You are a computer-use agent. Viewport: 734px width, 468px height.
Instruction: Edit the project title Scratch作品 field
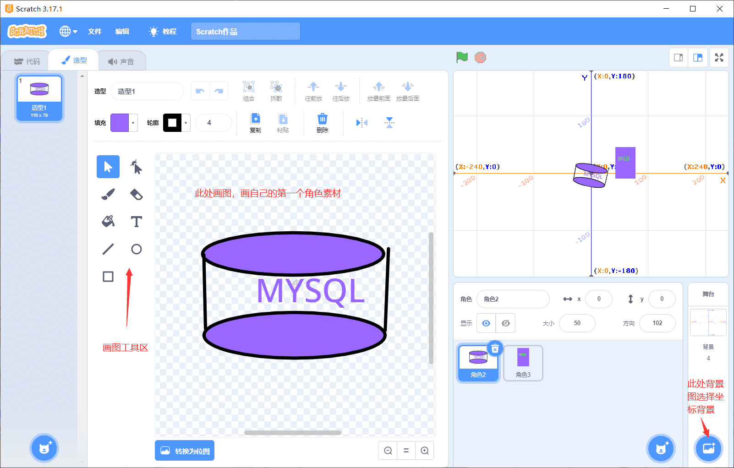(x=246, y=31)
